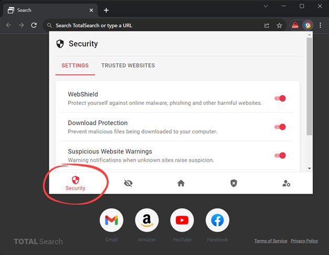Open the YouTube shortcut
This screenshot has width=329, height=255.
[x=182, y=221]
